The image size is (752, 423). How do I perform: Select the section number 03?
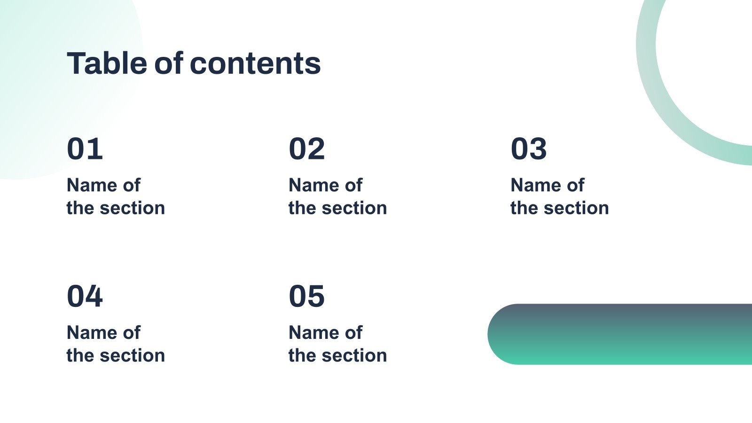pos(529,149)
